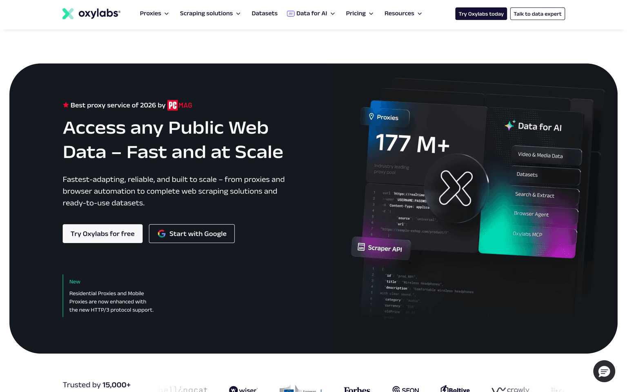Click the large X logo orb
The height and width of the screenshot is (392, 627).
(456, 188)
